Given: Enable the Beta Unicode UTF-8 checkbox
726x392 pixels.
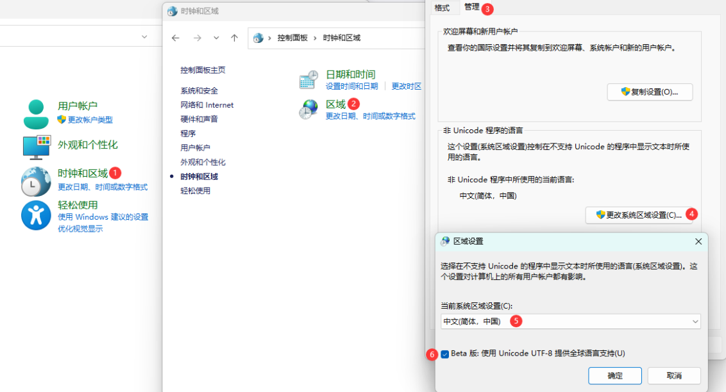Looking at the screenshot, I should [445, 353].
